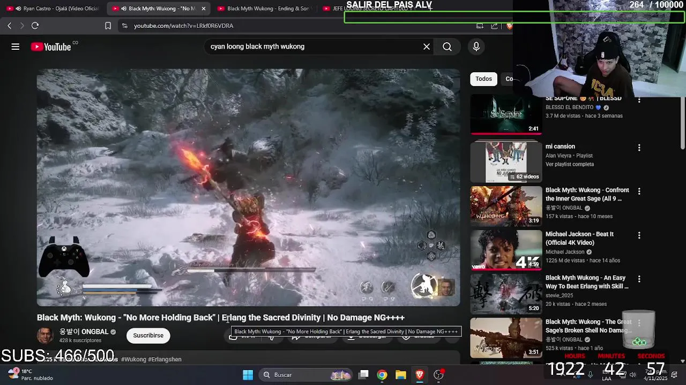The width and height of the screenshot is (686, 385).
Task: Go forward with the browser arrow
Action: pos(22,26)
